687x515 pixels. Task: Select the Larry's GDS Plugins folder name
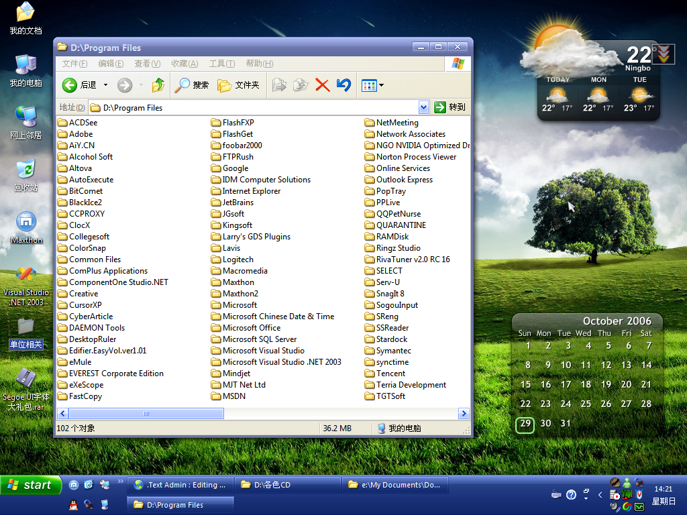pos(256,237)
